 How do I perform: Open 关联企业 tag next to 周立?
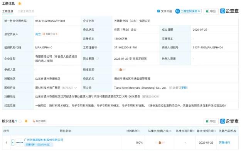coord(50,34)
